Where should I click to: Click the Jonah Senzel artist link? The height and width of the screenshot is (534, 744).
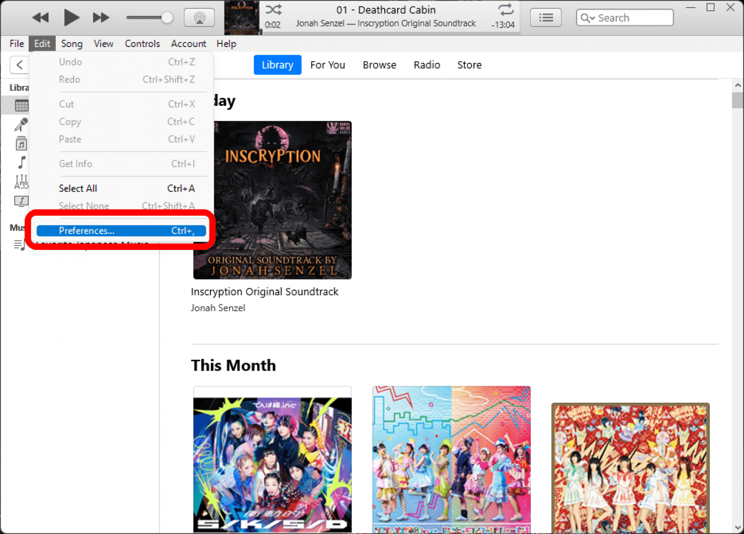(x=218, y=308)
